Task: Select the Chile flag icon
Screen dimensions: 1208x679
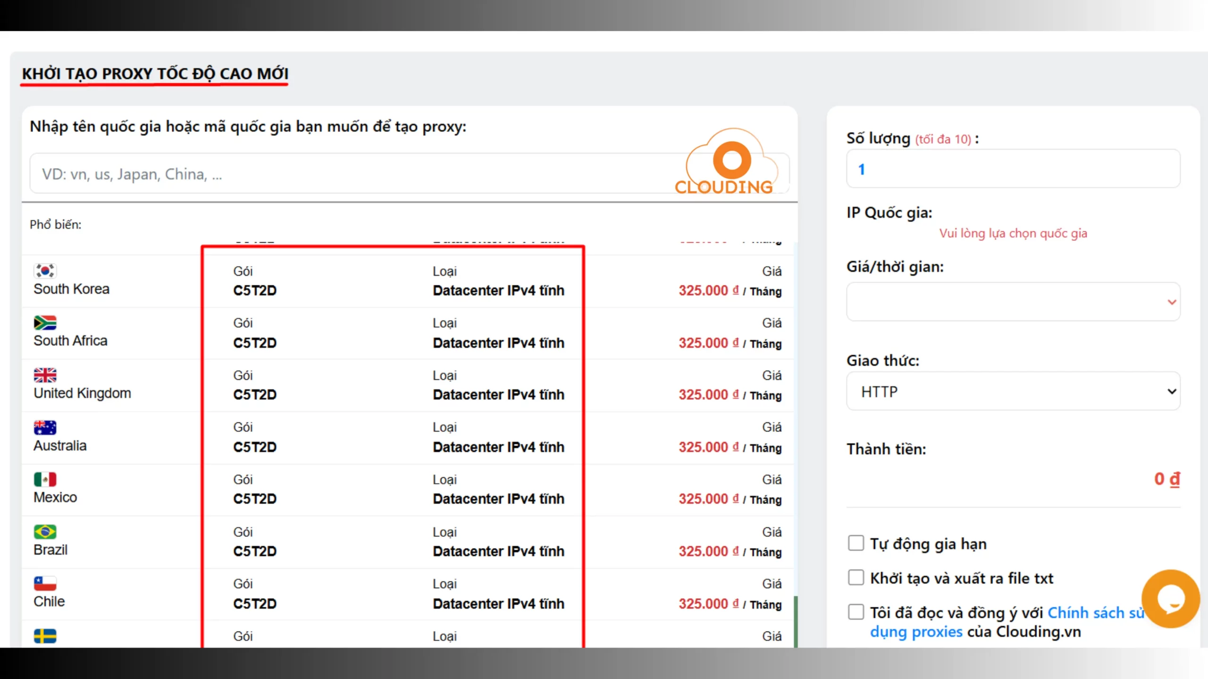Action: (45, 584)
